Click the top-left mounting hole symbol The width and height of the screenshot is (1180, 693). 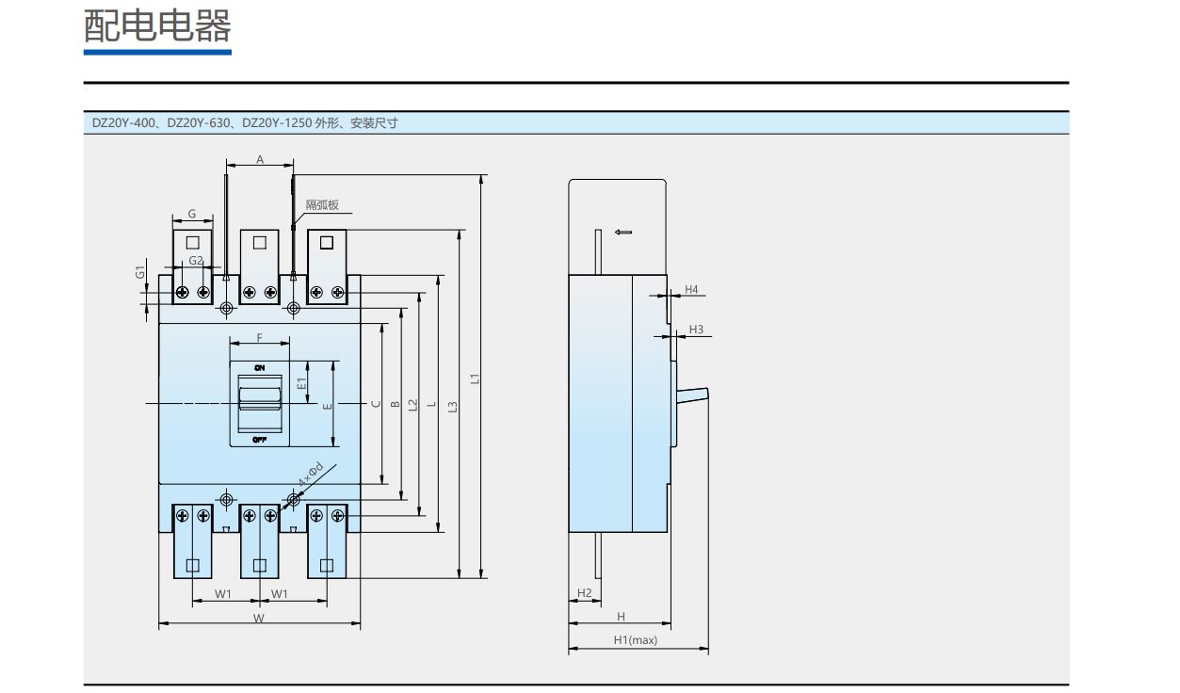[226, 308]
